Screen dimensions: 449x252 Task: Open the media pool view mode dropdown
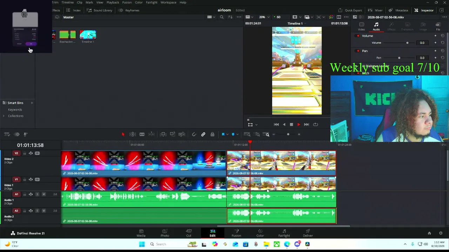[x=211, y=17]
